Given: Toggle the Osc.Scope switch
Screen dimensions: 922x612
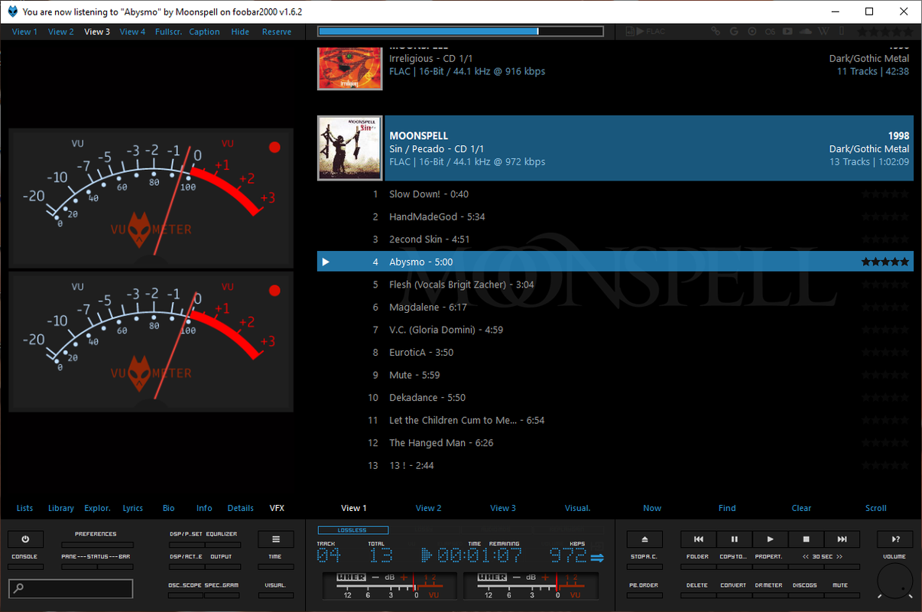Looking at the screenshot, I should pos(186,595).
